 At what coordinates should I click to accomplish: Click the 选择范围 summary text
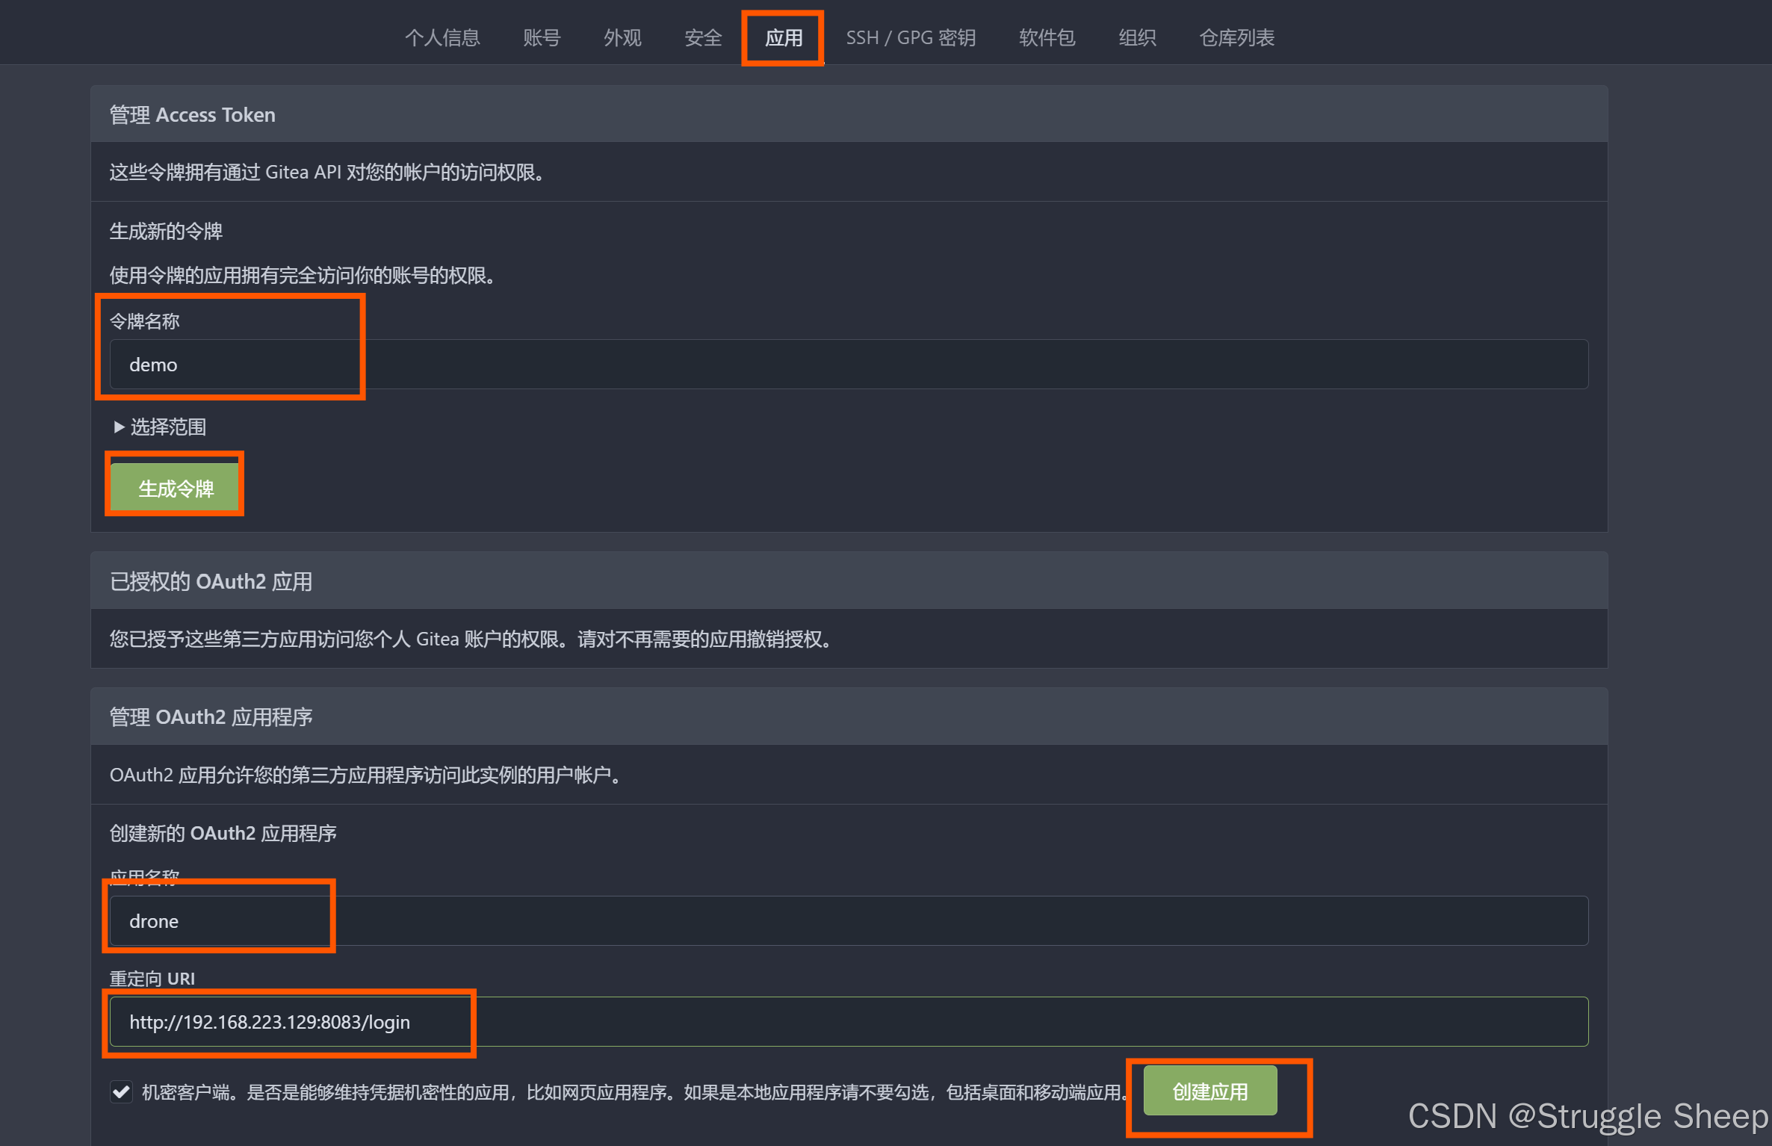point(169,427)
